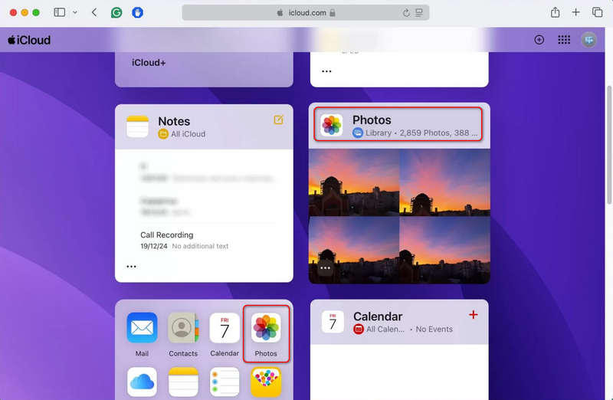Click the Grammarly extension icon

click(x=116, y=12)
